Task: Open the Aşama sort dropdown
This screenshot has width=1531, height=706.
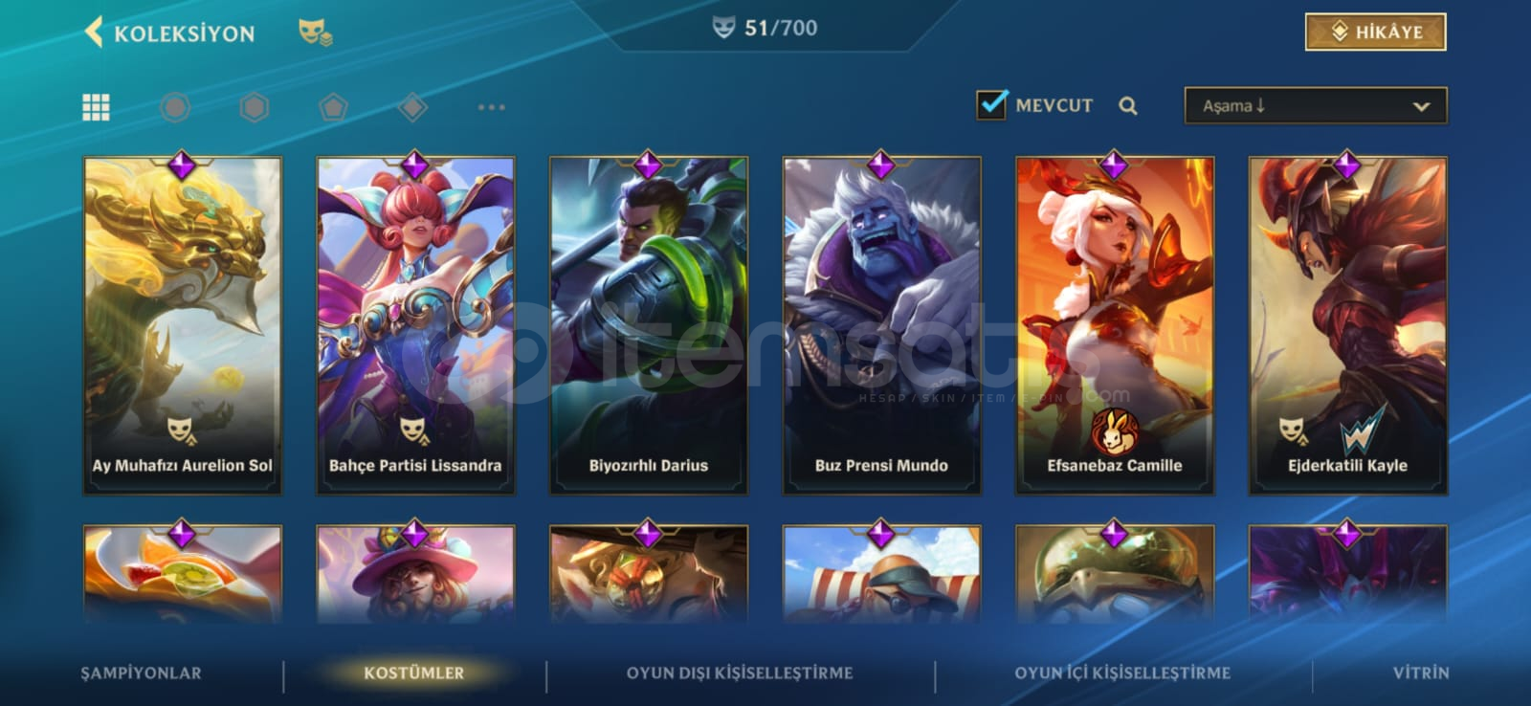Action: 1316,106
